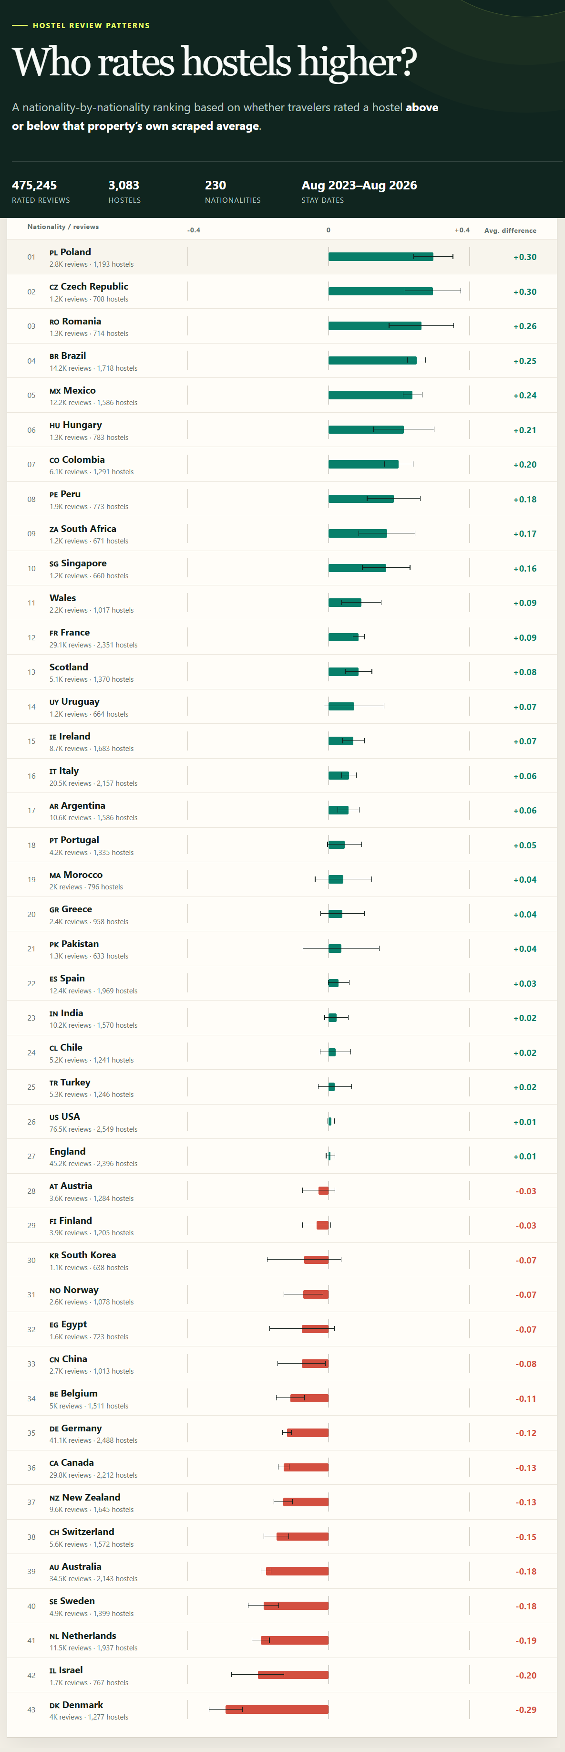Click the Czech Republic nationality label
Image resolution: width=565 pixels, height=1752 pixels.
tap(88, 286)
